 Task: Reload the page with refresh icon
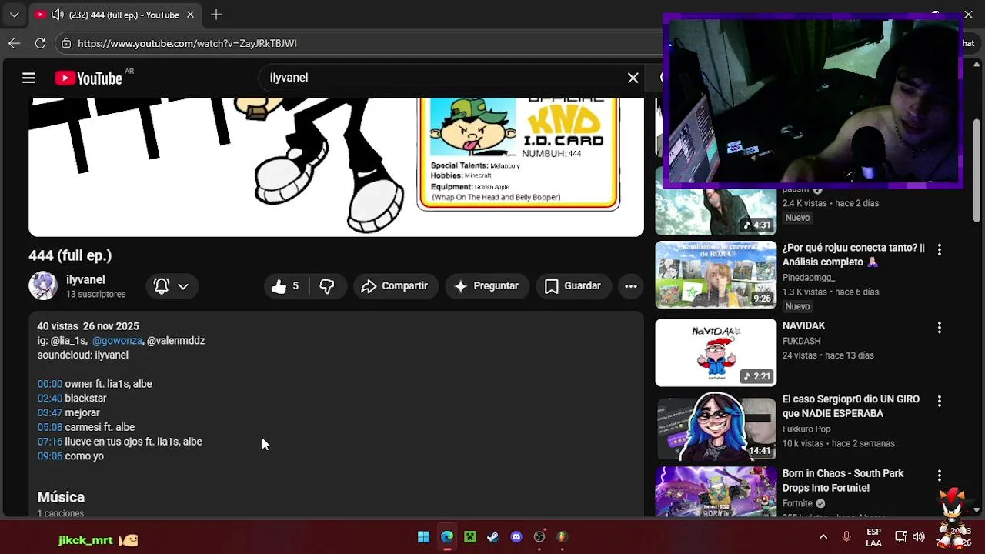[41, 43]
